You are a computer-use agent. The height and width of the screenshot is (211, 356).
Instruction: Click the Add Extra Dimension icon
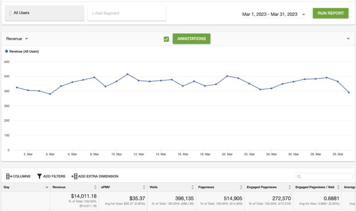(74, 176)
